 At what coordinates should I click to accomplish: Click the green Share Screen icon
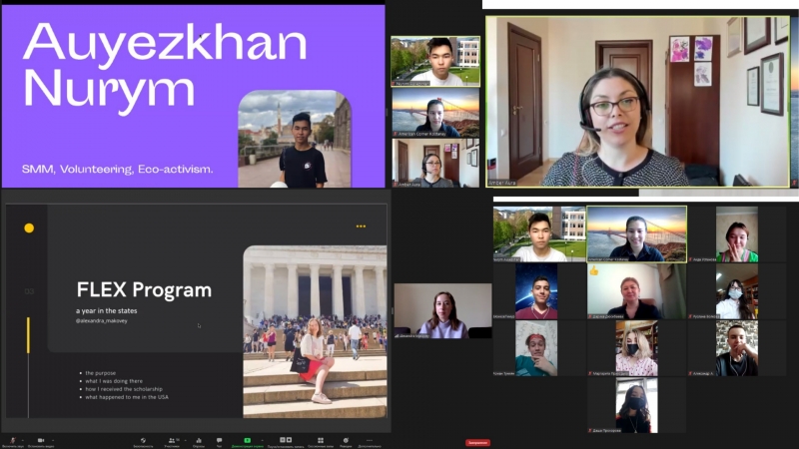[x=248, y=439]
